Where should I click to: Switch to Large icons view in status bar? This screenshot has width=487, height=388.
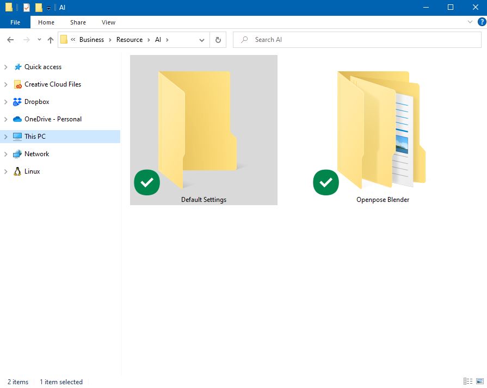[480, 381]
